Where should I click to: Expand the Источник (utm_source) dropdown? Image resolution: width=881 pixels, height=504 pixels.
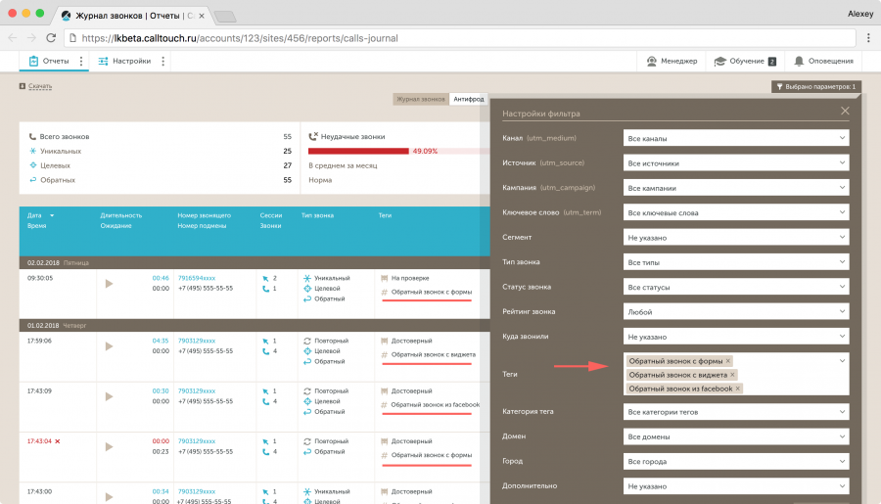coord(736,163)
